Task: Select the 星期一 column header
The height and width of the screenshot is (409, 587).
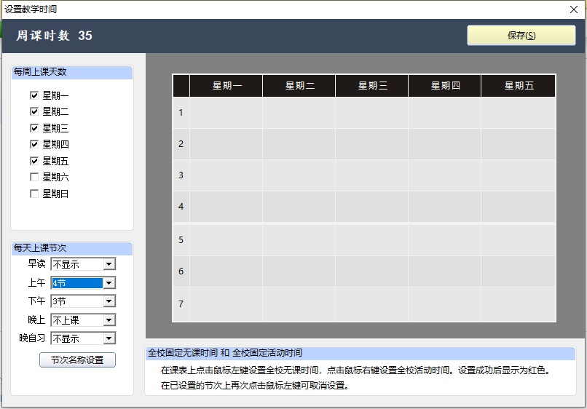Action: pos(226,86)
